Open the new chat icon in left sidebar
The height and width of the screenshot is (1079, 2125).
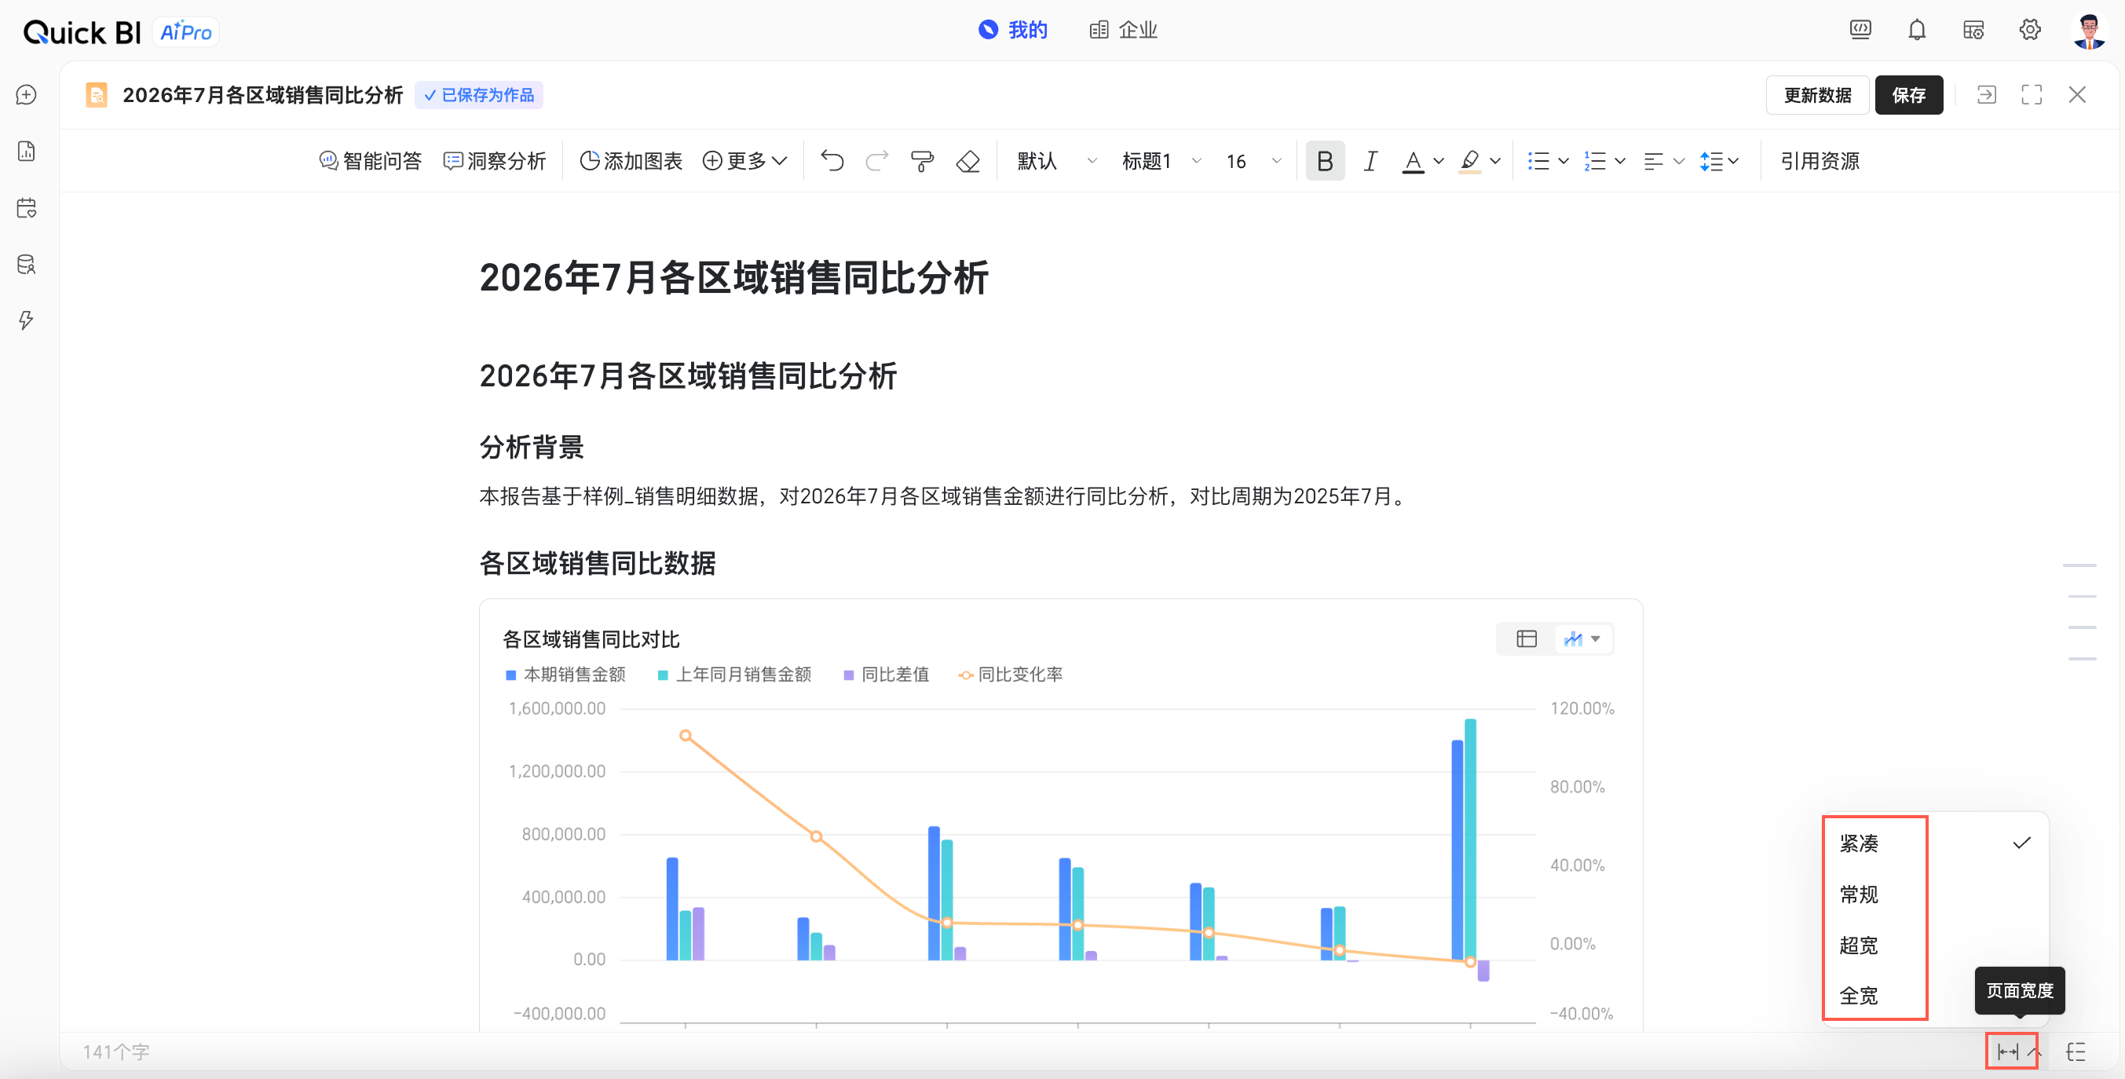27,95
